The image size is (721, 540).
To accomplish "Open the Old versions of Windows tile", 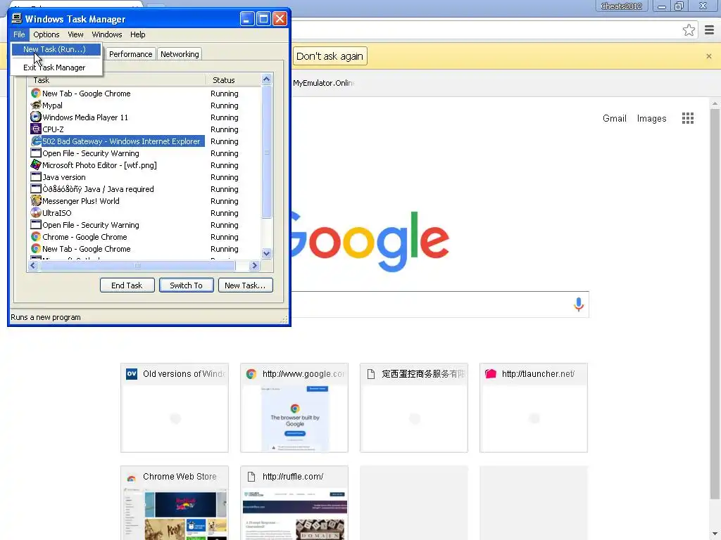I will (x=175, y=408).
